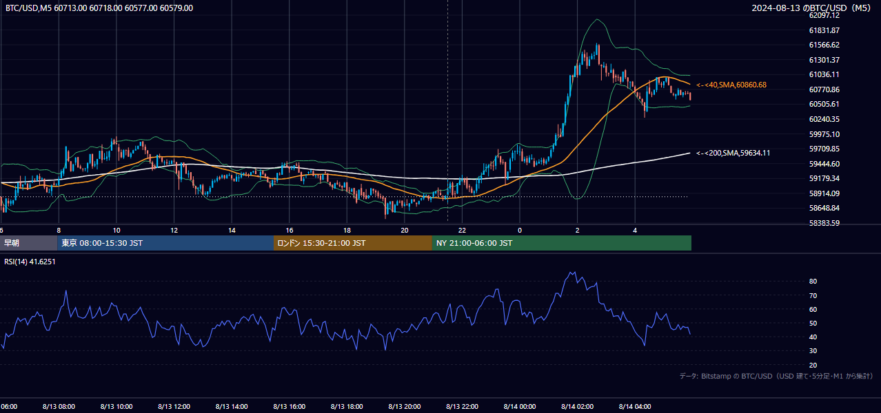Click bottom time axis label 8/14 00:00
The width and height of the screenshot is (881, 413).
pos(520,407)
